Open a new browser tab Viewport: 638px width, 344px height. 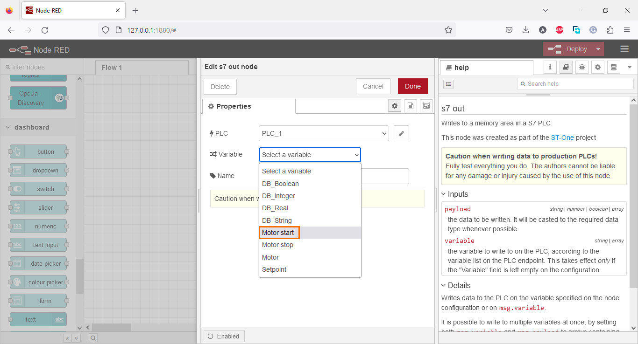coord(135,10)
